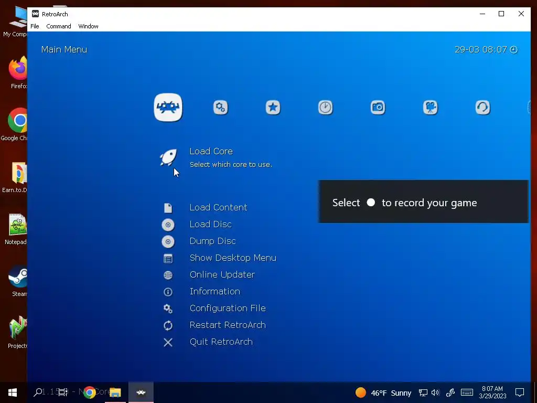This screenshot has height=403, width=537.
Task: Click the 'Select to record your game' notification
Action: click(424, 201)
